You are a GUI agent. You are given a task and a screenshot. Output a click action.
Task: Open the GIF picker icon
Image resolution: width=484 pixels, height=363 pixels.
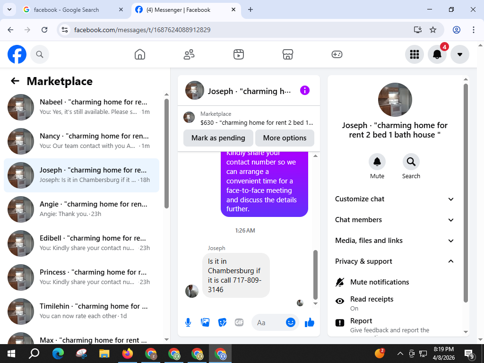tap(239, 322)
